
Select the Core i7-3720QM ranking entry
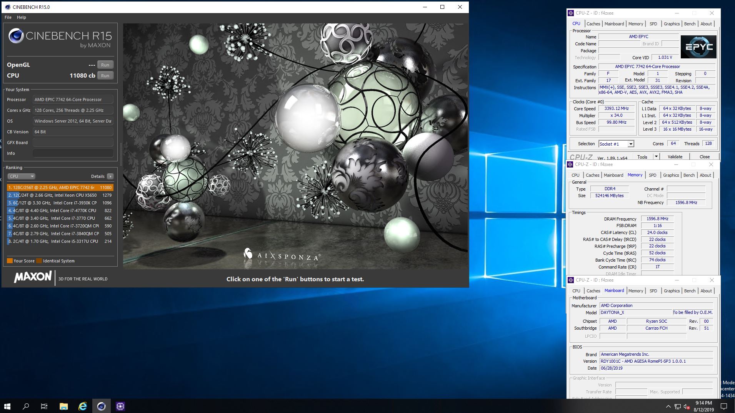click(60, 226)
